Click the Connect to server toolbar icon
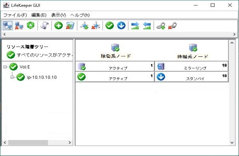This screenshot has height=156, width=239. point(8,26)
